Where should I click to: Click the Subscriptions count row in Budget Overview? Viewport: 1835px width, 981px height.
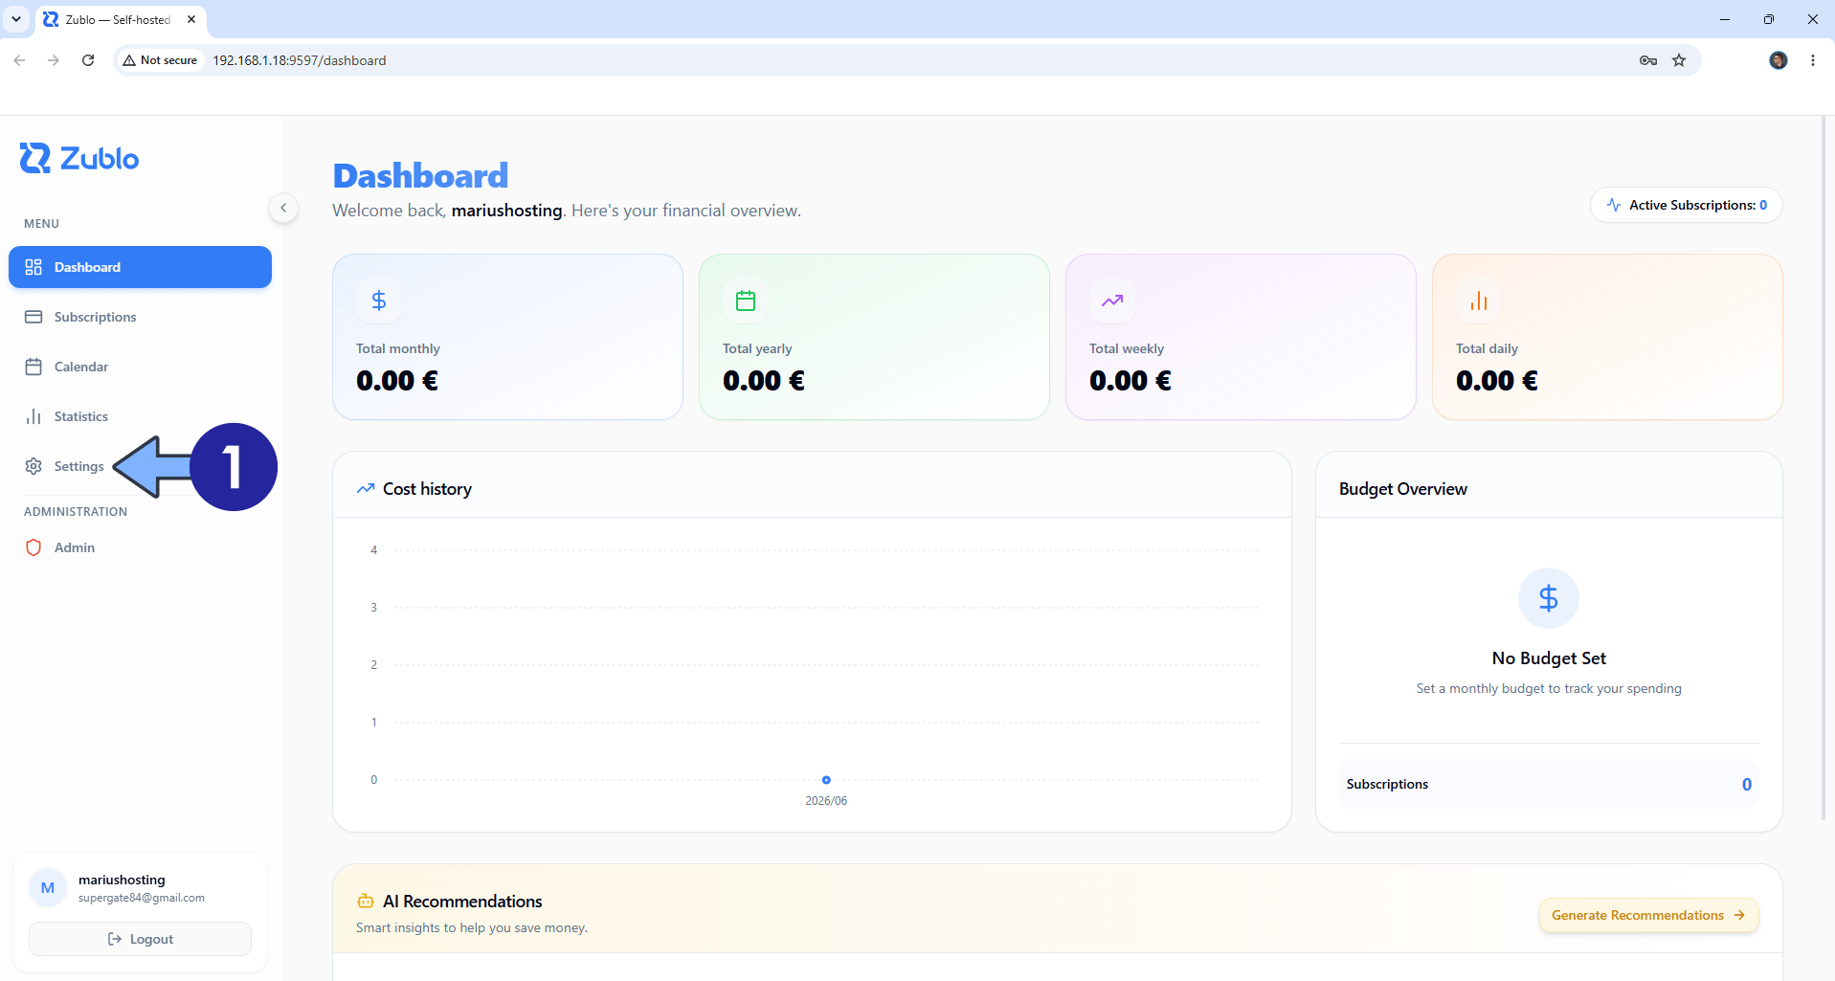(1549, 784)
